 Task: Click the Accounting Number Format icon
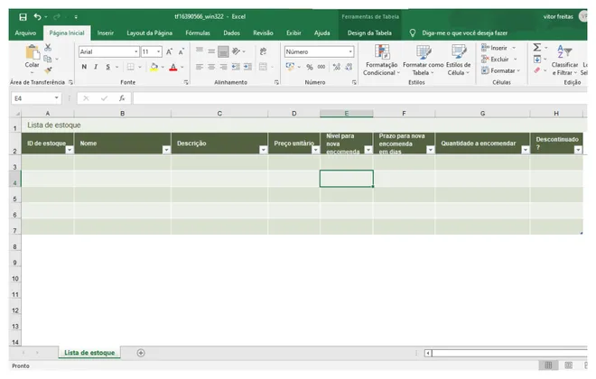pos(290,67)
